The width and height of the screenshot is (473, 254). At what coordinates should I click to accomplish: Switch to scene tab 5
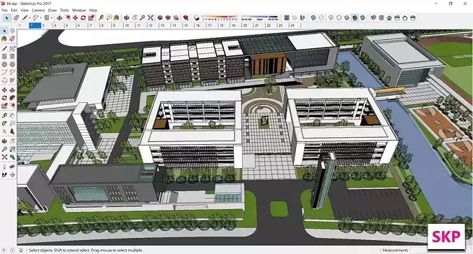point(71,26)
